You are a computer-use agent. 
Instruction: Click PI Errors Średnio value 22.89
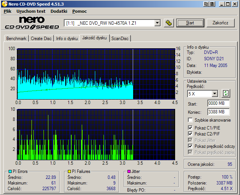51,177
